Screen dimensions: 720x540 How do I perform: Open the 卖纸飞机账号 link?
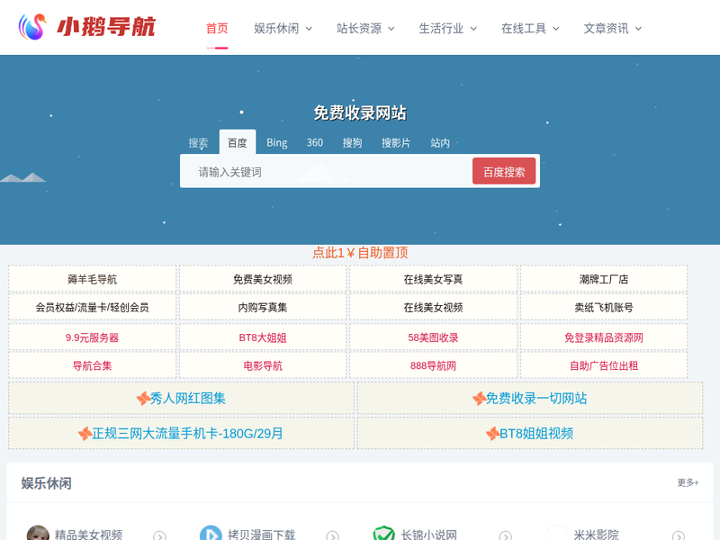(x=604, y=307)
